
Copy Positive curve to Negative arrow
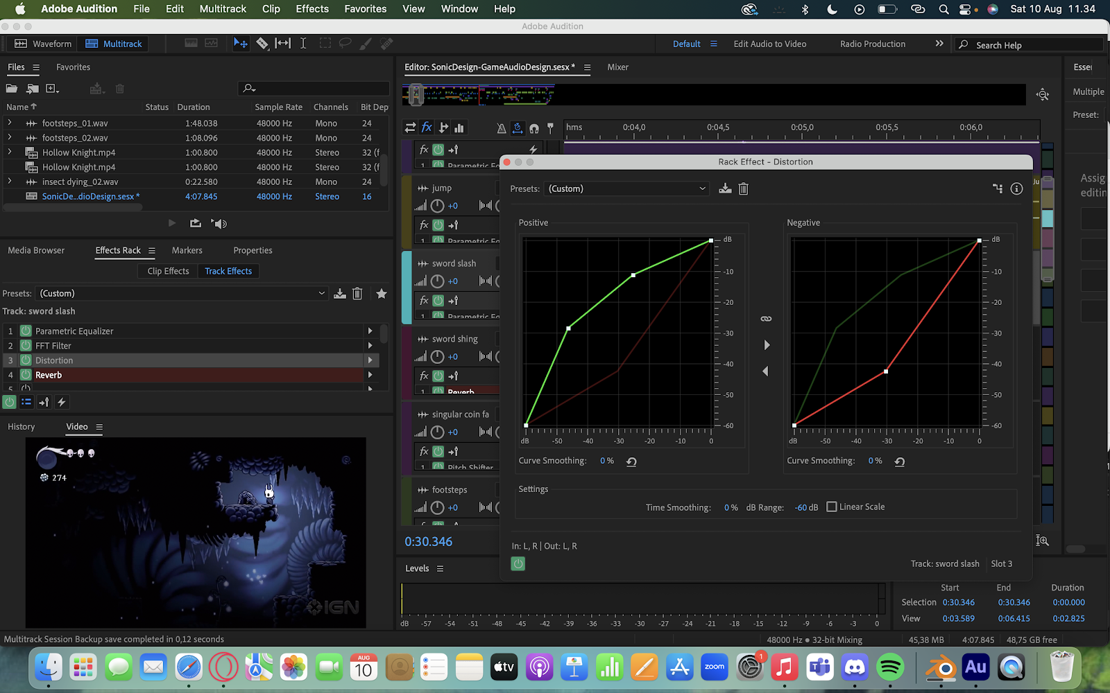coord(767,345)
